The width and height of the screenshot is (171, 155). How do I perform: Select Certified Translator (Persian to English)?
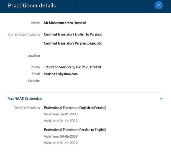(x=73, y=43)
